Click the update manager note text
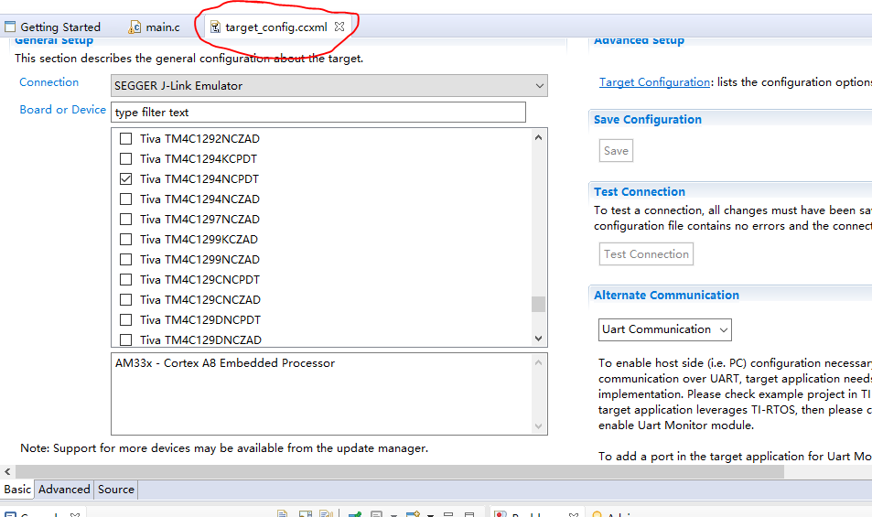This screenshot has height=517, width=872. (x=224, y=448)
